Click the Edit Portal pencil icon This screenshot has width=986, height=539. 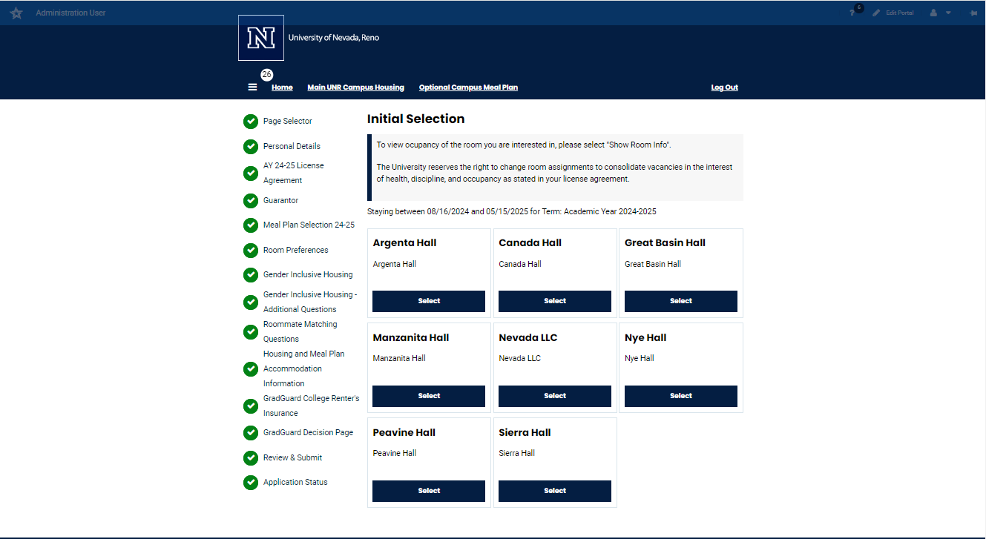875,12
